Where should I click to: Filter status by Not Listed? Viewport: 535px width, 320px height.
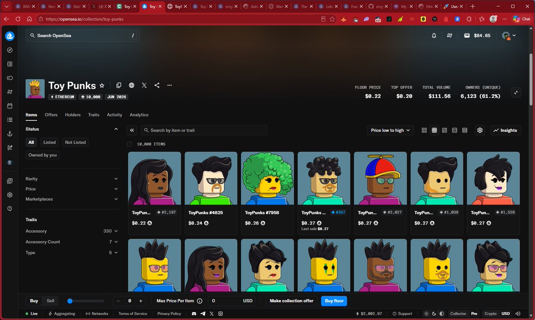coord(75,142)
